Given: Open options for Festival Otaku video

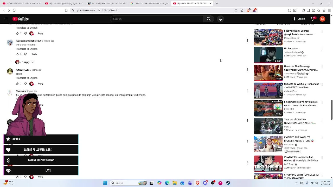Looking at the screenshot, I should pyautogui.click(x=322, y=31).
